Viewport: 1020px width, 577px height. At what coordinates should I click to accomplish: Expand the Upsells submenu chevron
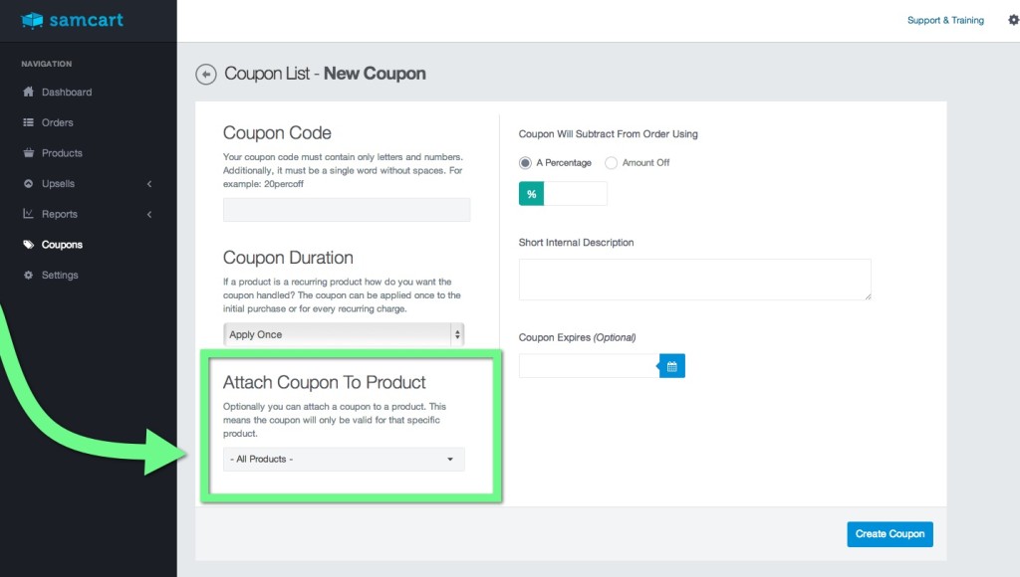[148, 184]
